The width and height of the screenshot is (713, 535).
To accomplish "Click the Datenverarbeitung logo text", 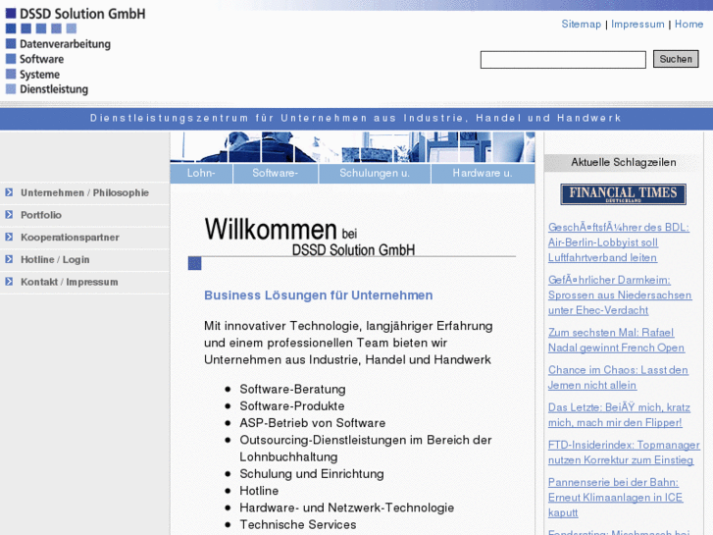I will click(x=65, y=44).
